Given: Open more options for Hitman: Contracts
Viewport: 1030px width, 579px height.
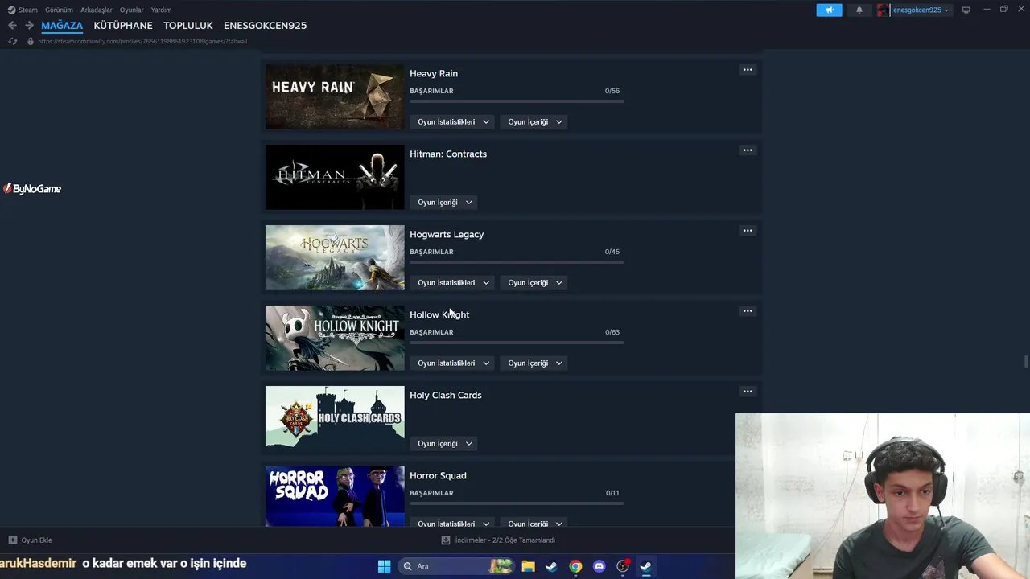Looking at the screenshot, I should 748,150.
